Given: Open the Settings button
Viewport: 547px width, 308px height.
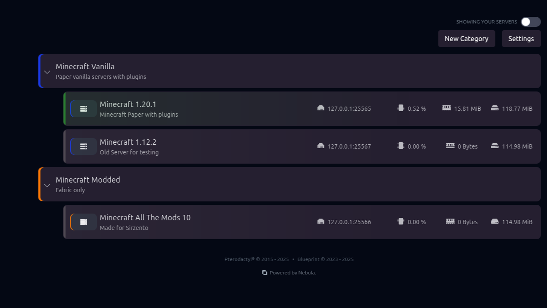Looking at the screenshot, I should 521,39.
